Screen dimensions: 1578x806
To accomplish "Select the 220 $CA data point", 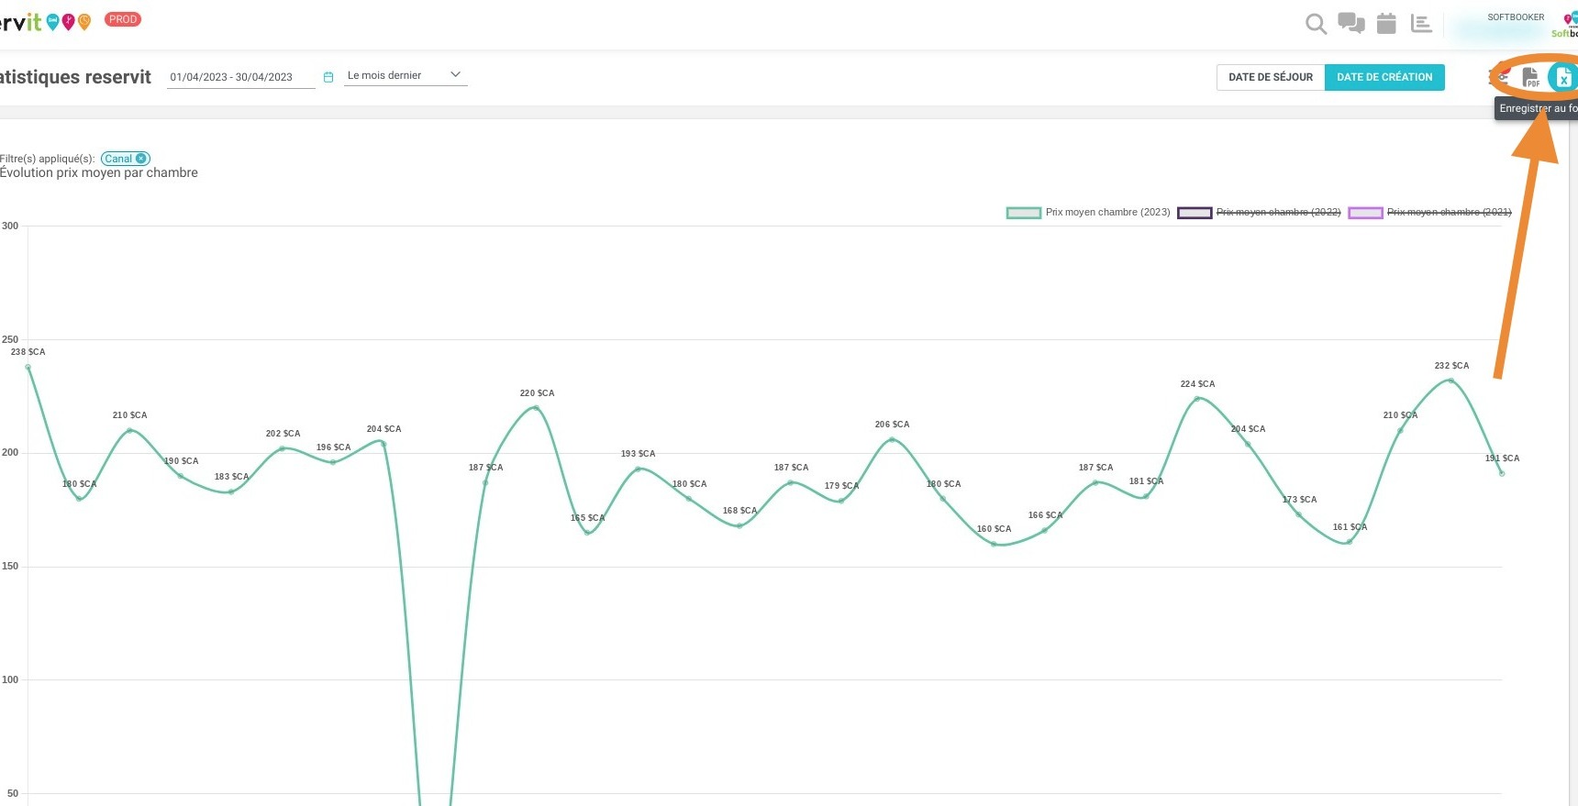I will click(536, 407).
